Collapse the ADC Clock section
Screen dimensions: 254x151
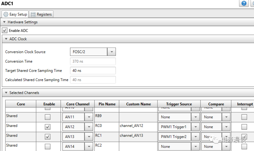tap(6, 39)
